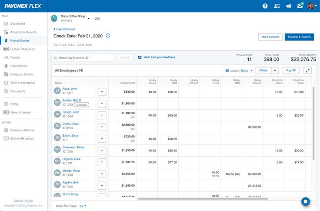
Task: Open employee link Acca, John
Action: [70, 89]
